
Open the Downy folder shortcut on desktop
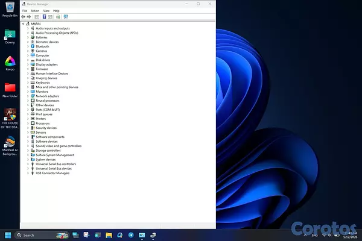(10, 36)
